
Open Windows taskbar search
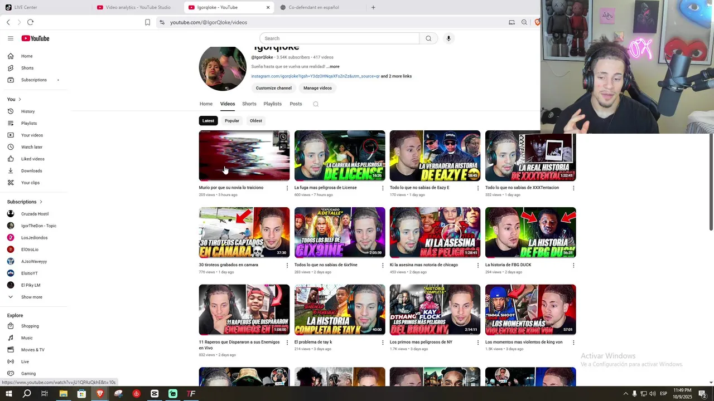(x=27, y=394)
